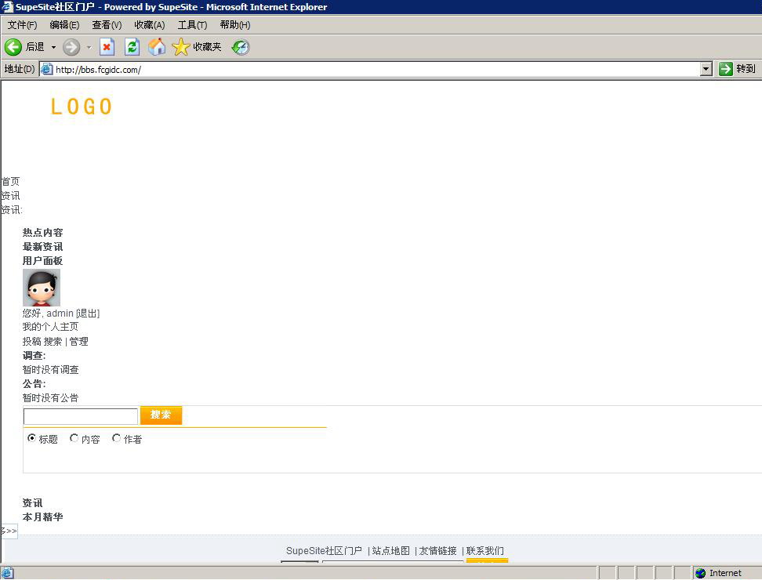Click the 退出 logout link
Image resolution: width=762 pixels, height=580 pixels.
click(88, 314)
